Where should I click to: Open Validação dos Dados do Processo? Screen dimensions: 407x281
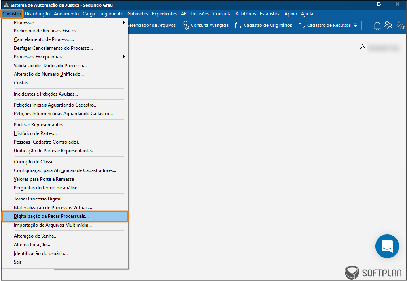(65, 66)
